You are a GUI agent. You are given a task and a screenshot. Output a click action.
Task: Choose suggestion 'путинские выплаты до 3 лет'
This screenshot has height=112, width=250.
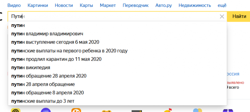(x=117, y=101)
